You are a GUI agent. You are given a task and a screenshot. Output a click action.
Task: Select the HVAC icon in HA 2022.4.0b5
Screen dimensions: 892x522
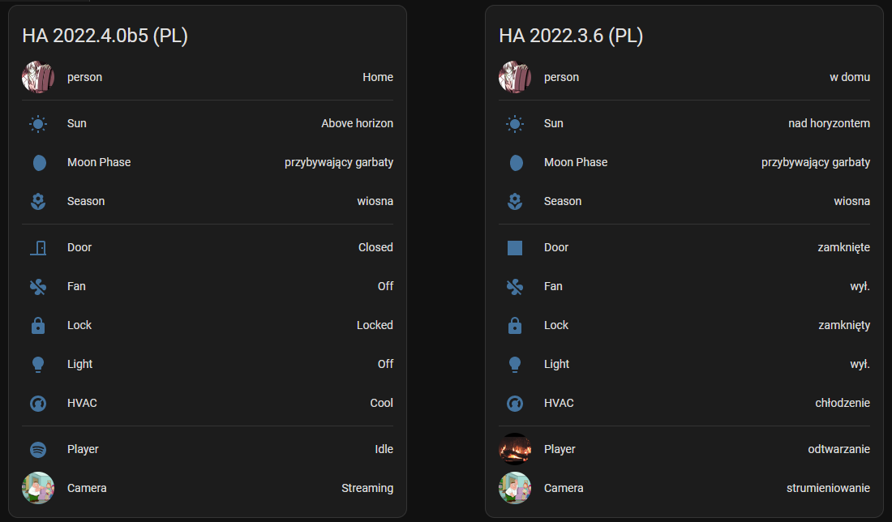(x=37, y=403)
